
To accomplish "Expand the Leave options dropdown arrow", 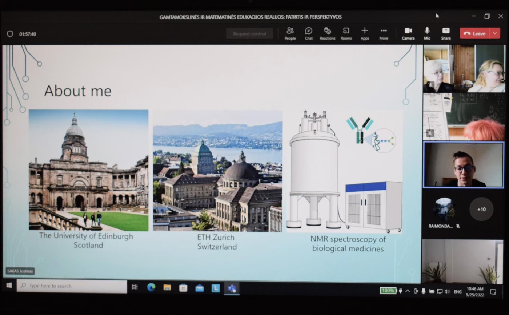I will [495, 33].
